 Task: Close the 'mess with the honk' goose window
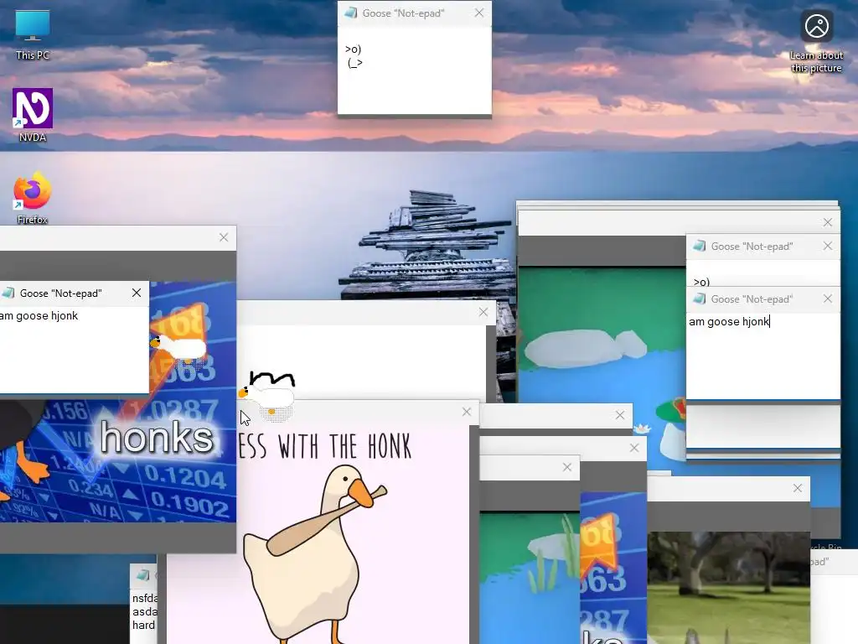coord(466,412)
